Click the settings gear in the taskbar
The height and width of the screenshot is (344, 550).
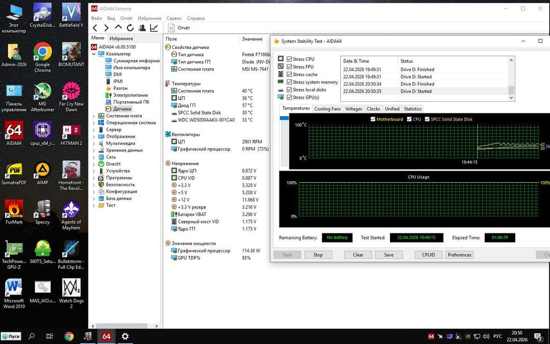125,336
